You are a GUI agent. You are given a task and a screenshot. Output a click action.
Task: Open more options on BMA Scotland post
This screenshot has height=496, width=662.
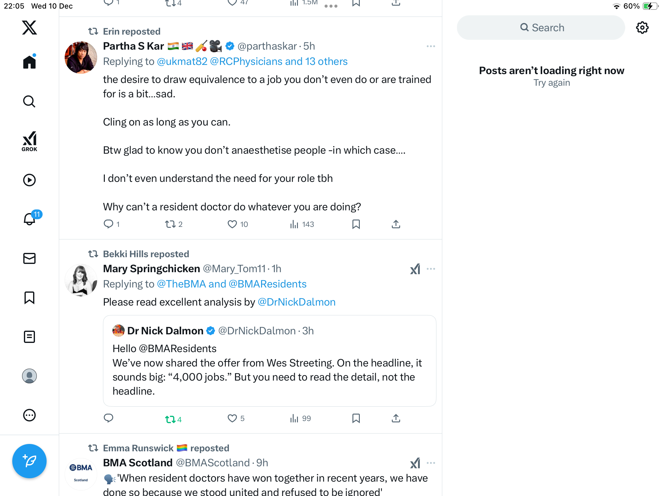tap(431, 463)
